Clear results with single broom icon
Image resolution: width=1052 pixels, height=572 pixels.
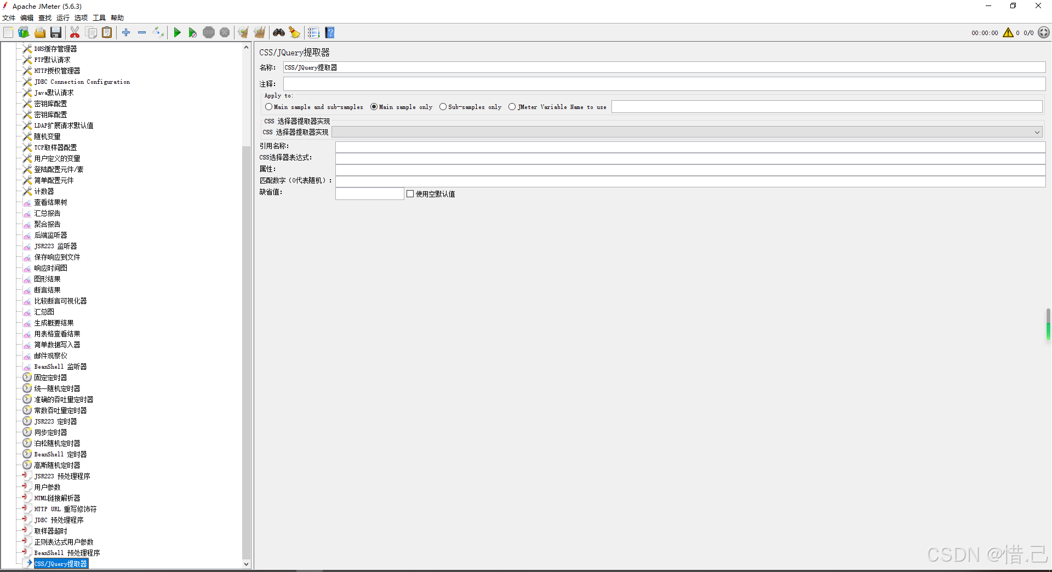click(x=243, y=33)
